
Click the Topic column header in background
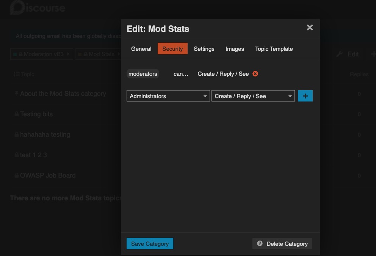coord(24,74)
